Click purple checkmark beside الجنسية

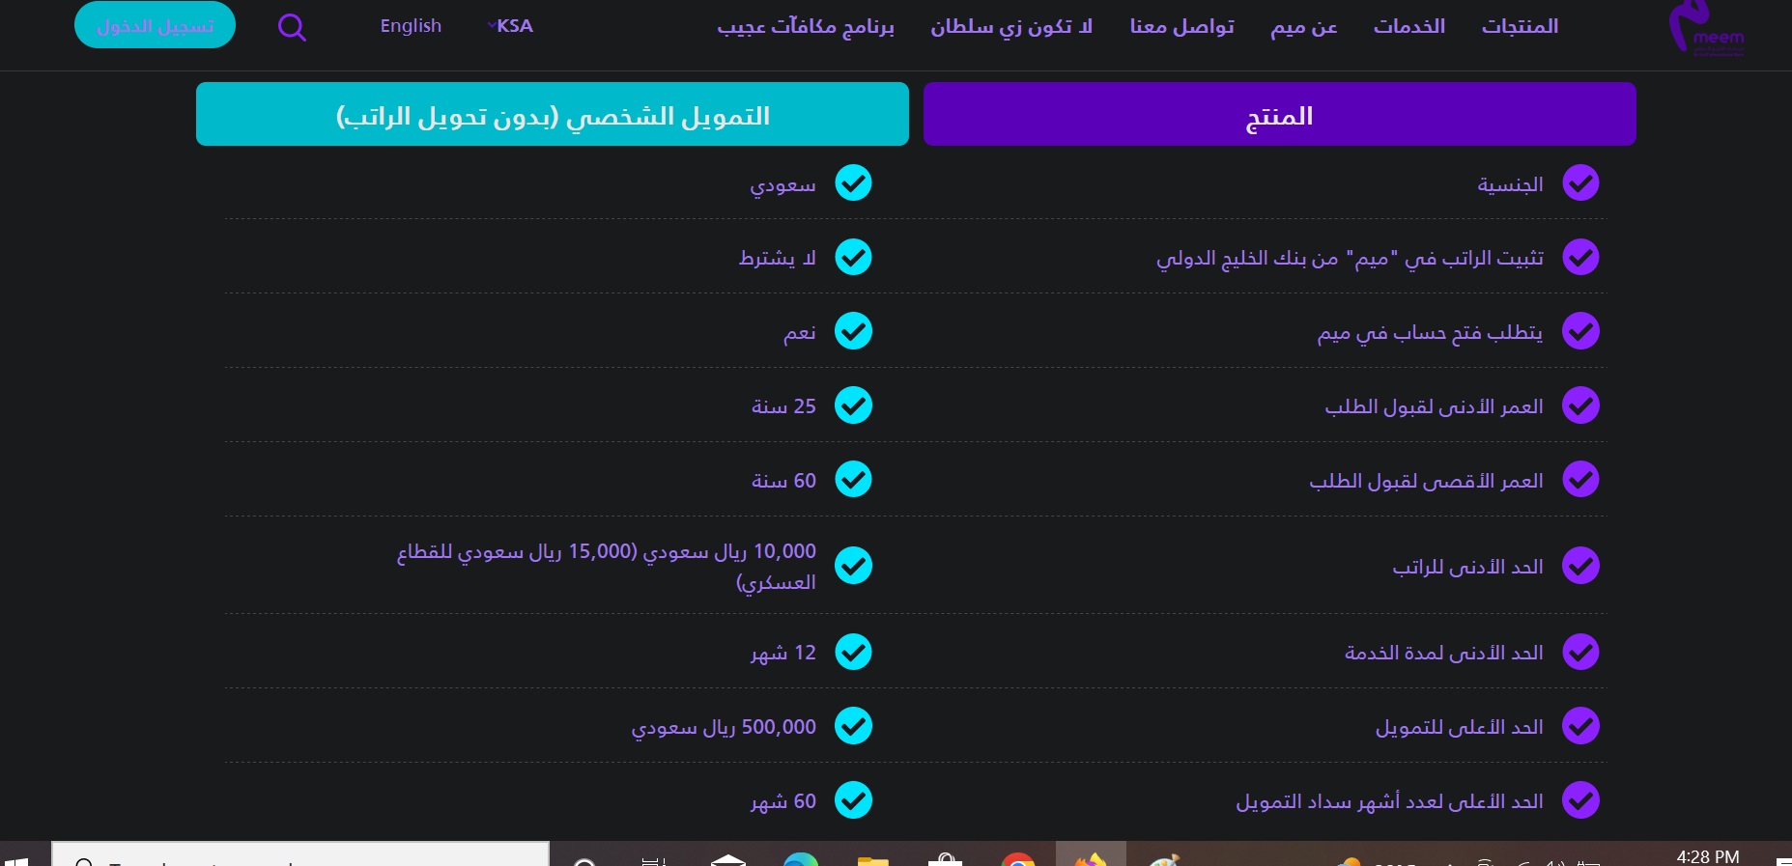tap(1580, 182)
